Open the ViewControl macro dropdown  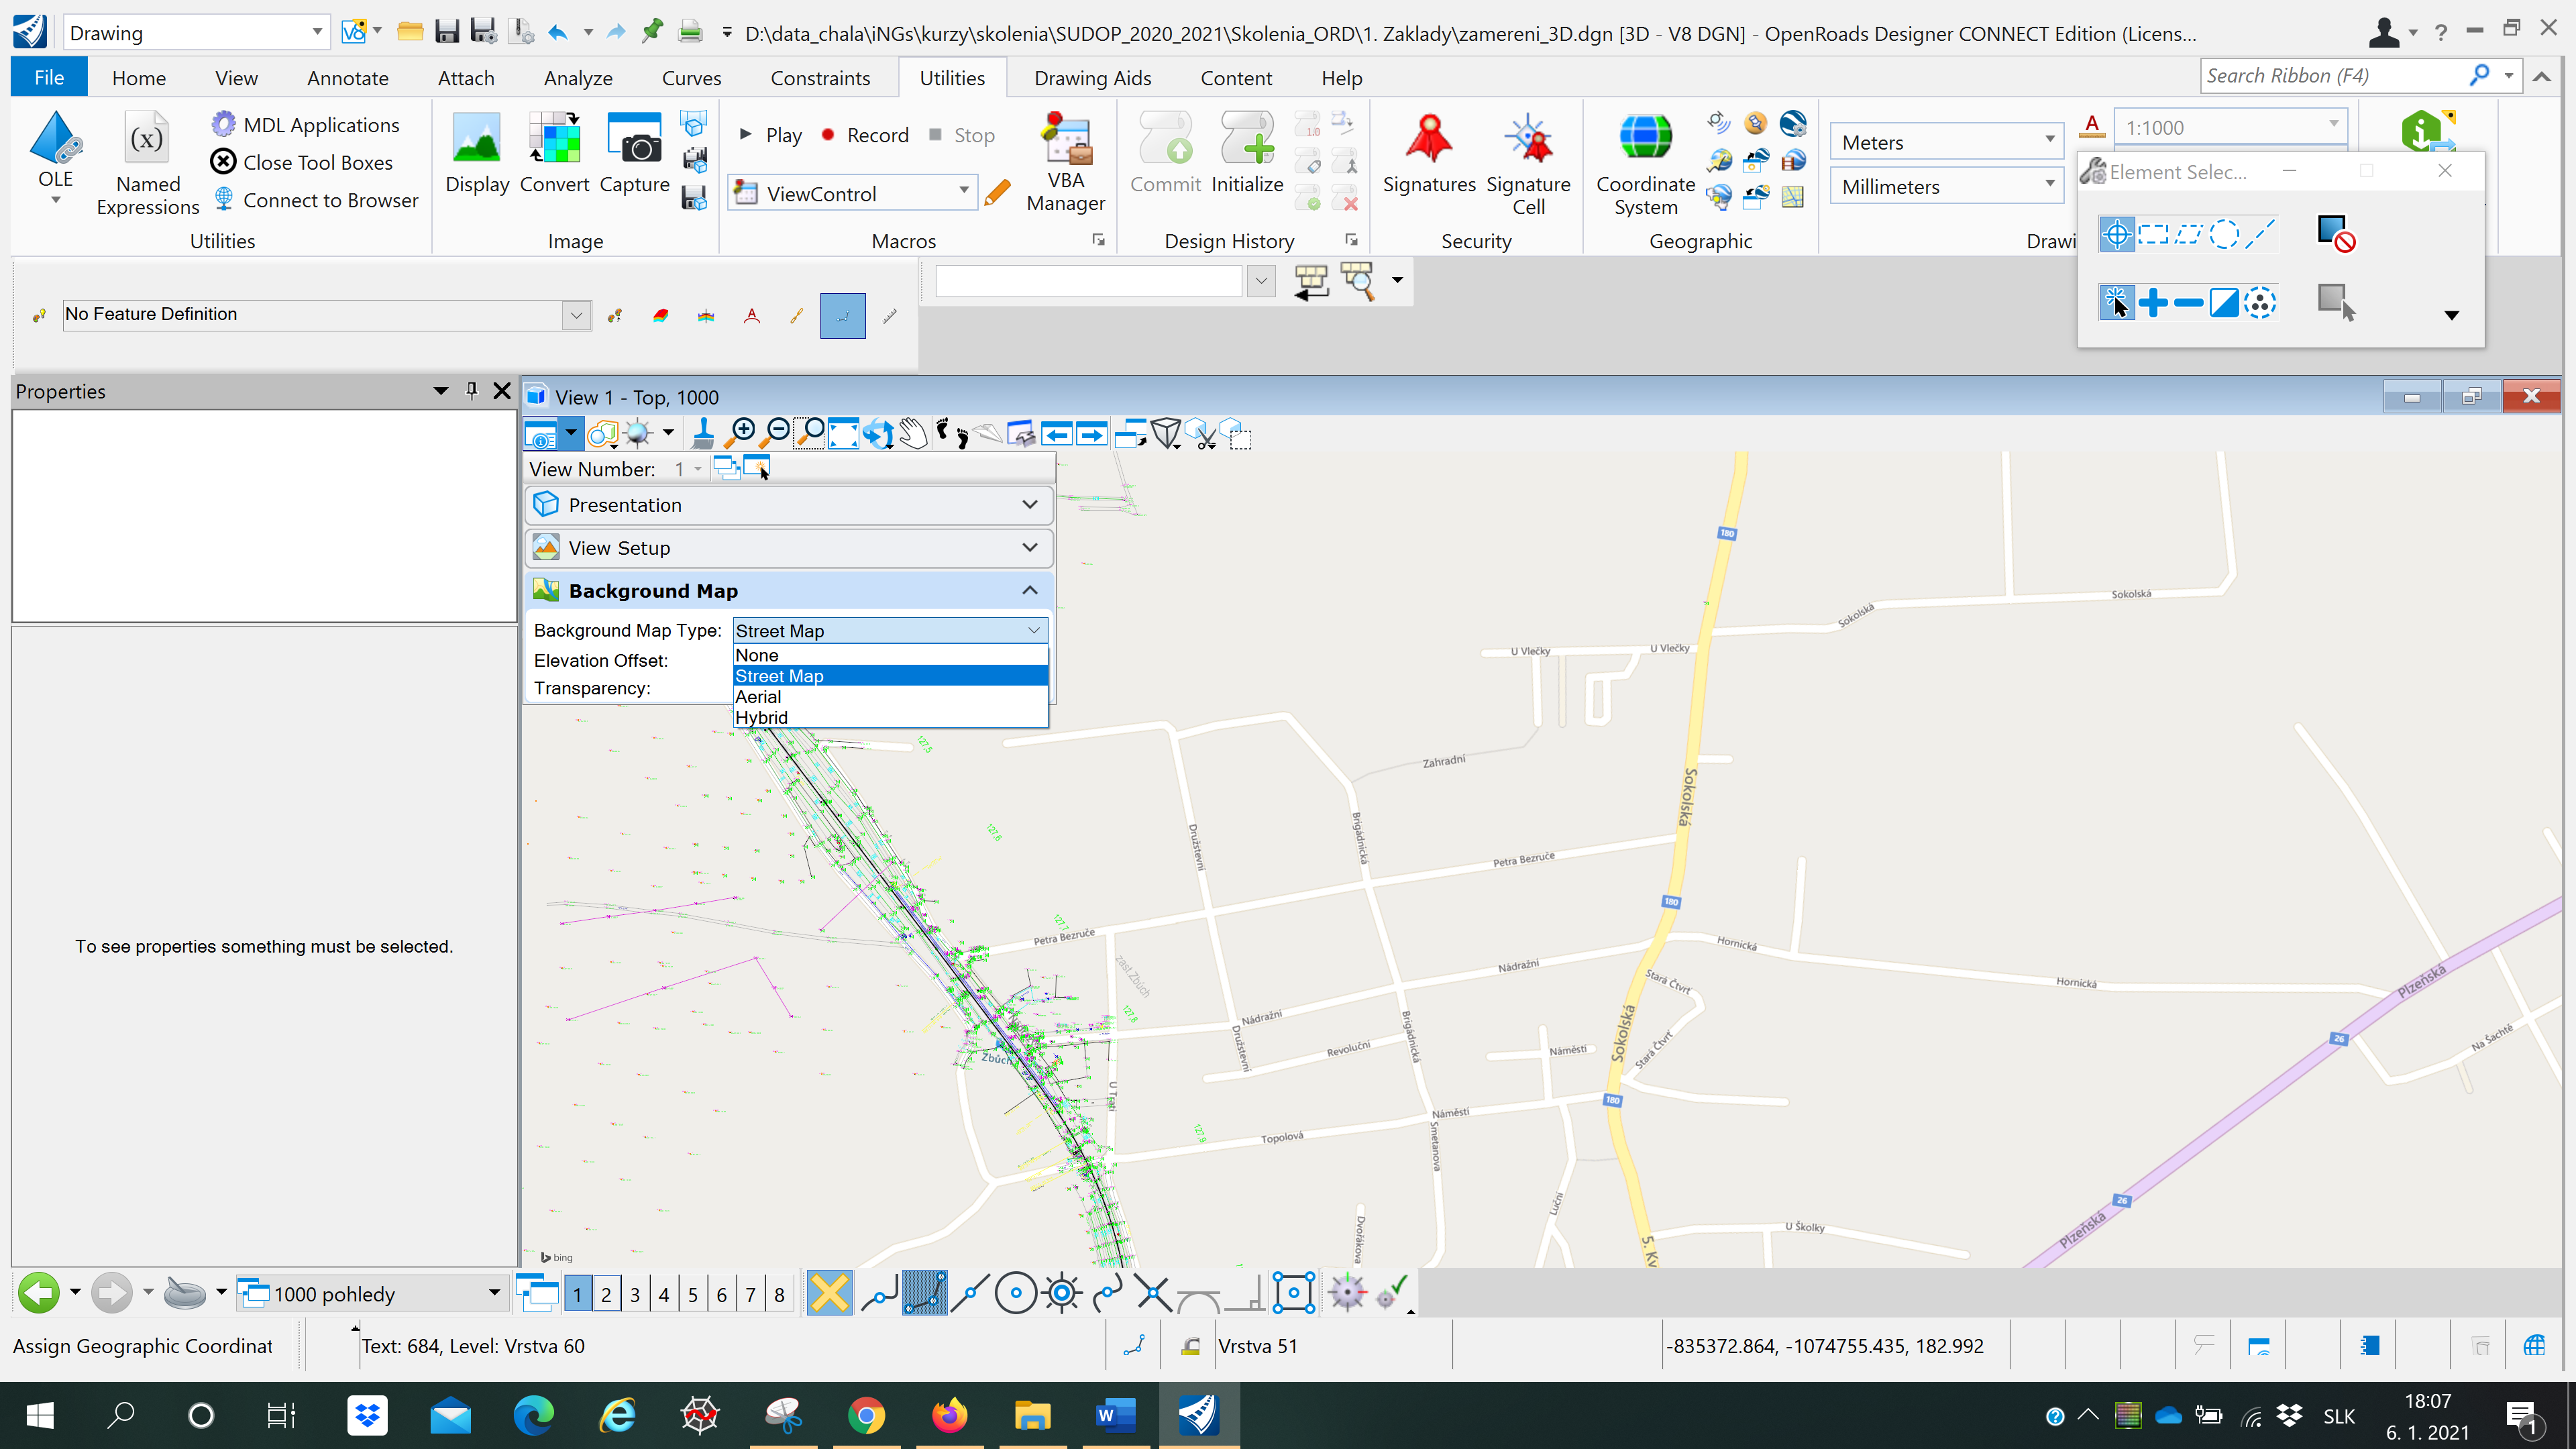coord(852,193)
